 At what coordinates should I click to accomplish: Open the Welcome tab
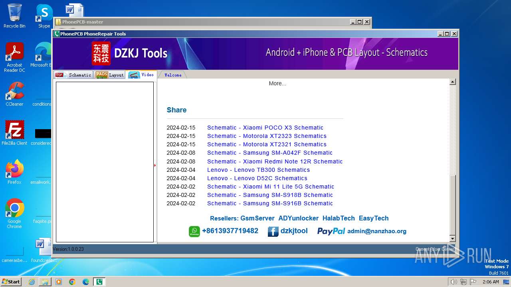173,75
